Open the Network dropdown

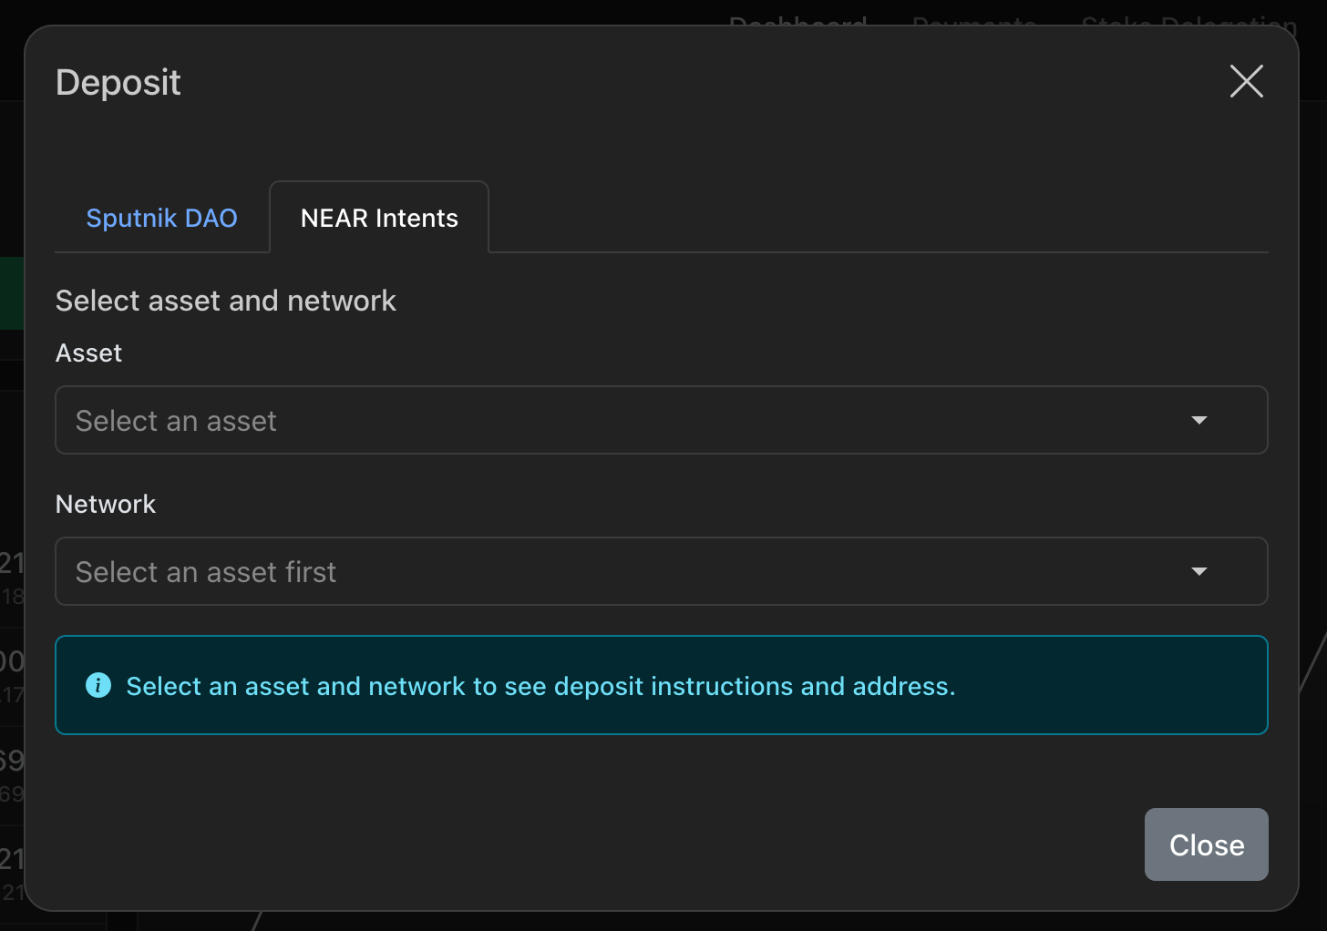coord(662,571)
